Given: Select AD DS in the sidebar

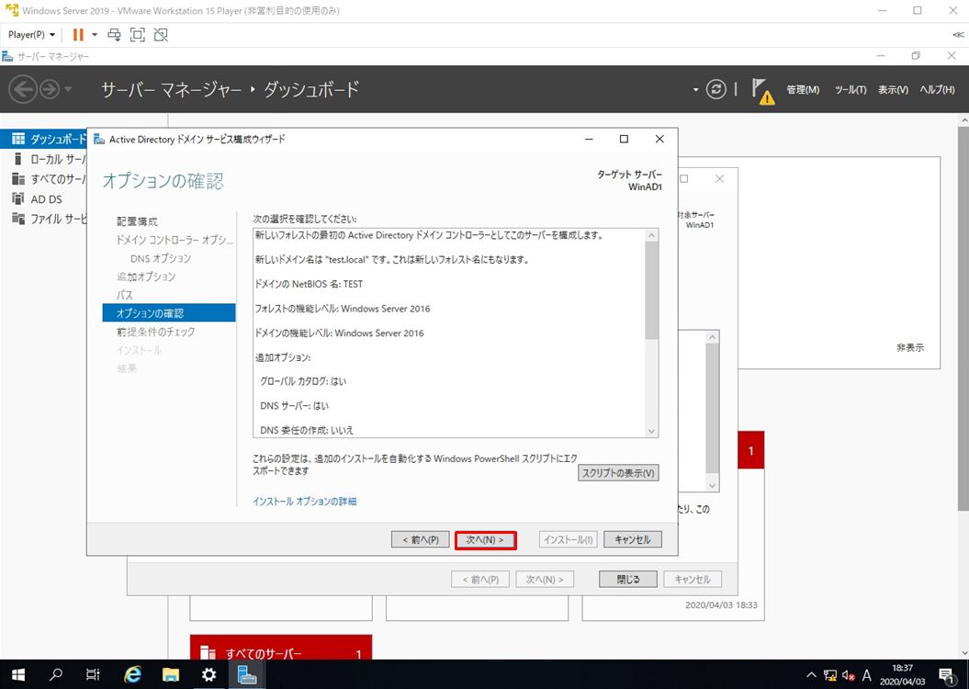Looking at the screenshot, I should pyautogui.click(x=43, y=199).
